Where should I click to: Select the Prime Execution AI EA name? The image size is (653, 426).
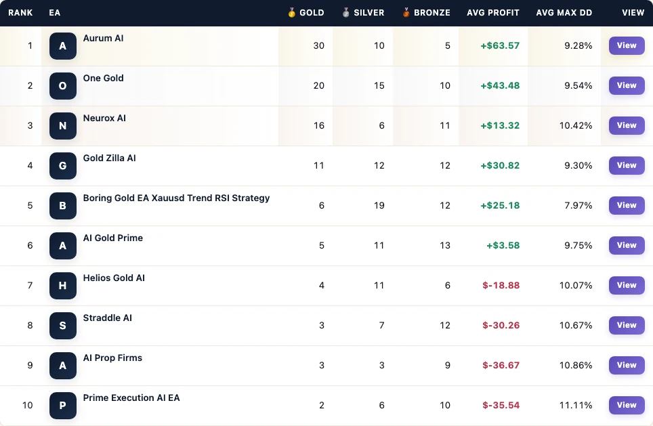(131, 398)
